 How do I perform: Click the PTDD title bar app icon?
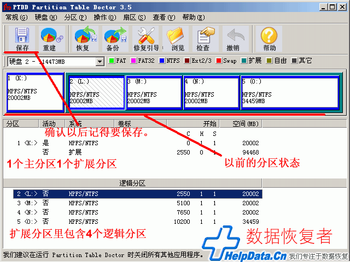(7, 7)
